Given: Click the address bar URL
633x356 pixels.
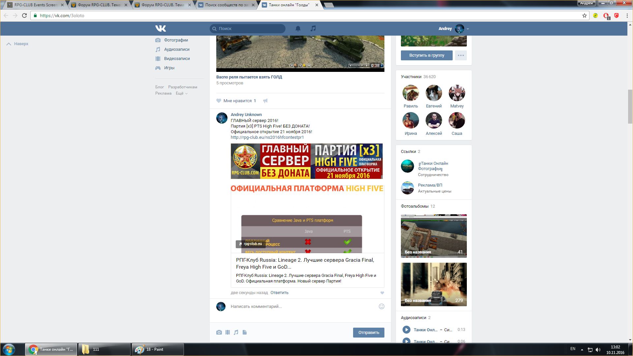Looking at the screenshot, I should tap(62, 15).
